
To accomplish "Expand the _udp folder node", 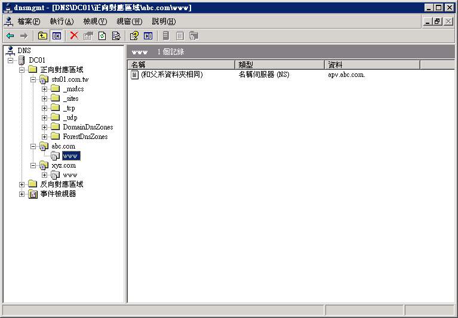I will 44,118.
